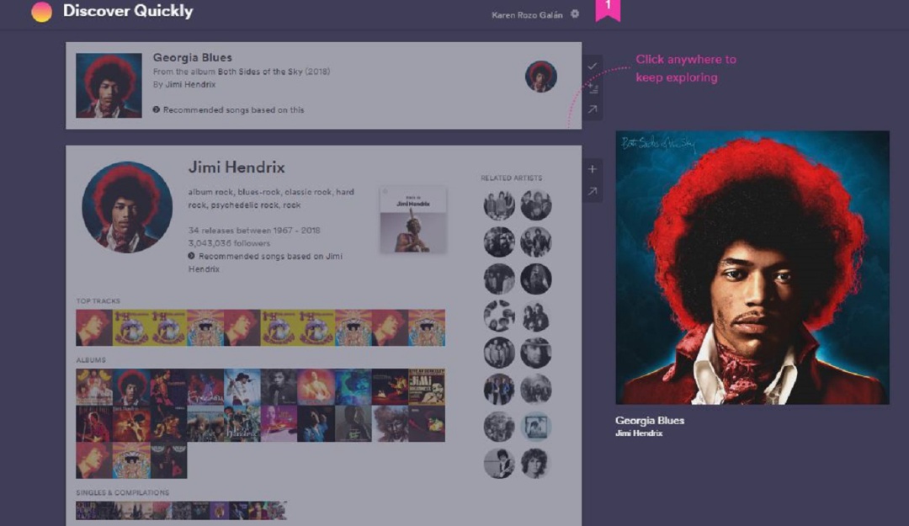Click the RELATED ARTISTS heading
Viewport: 909px width, 526px height.
click(x=512, y=178)
